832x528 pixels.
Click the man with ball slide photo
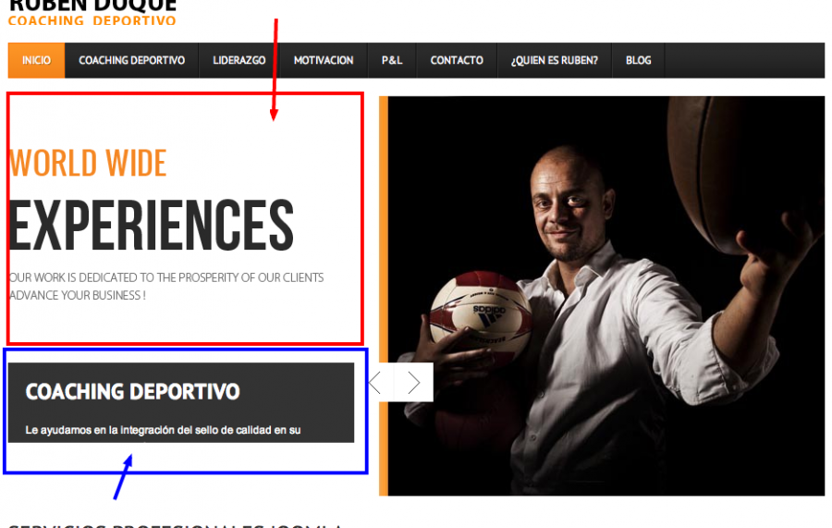606,296
